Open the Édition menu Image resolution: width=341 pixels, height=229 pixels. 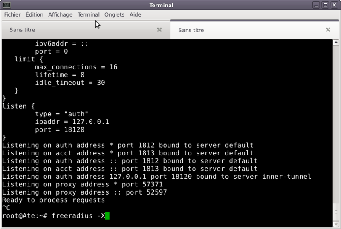[x=35, y=14]
